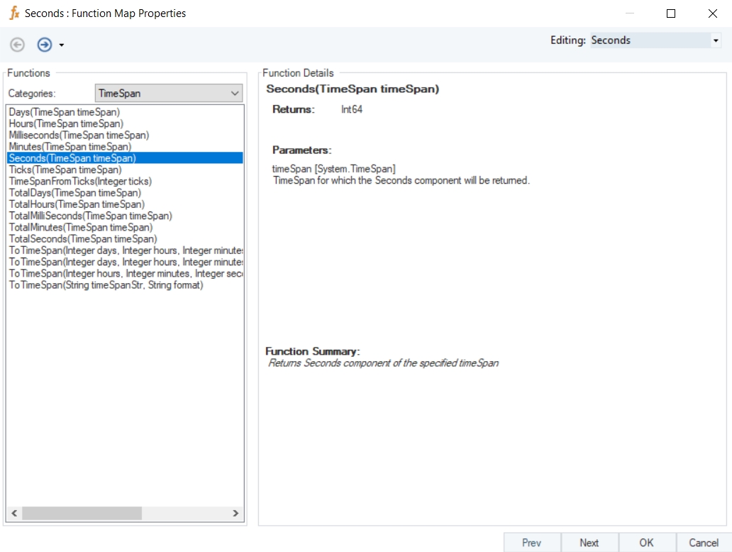
Task: Click the Prev button
Action: point(532,543)
